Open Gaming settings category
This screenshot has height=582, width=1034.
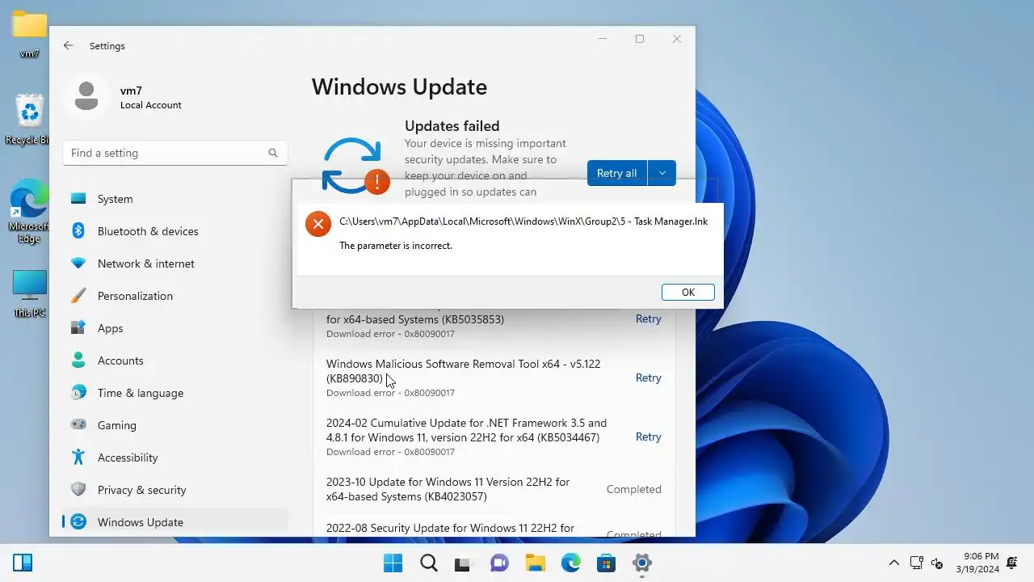coord(175,425)
